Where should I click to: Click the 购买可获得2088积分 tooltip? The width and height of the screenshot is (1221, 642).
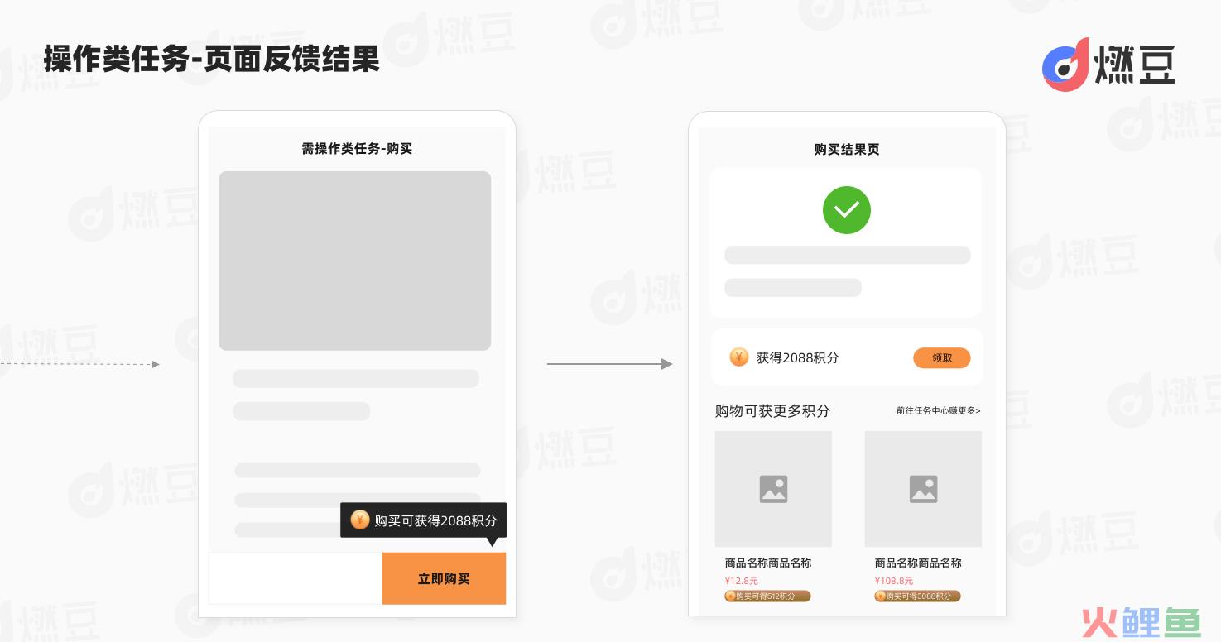tap(423, 520)
